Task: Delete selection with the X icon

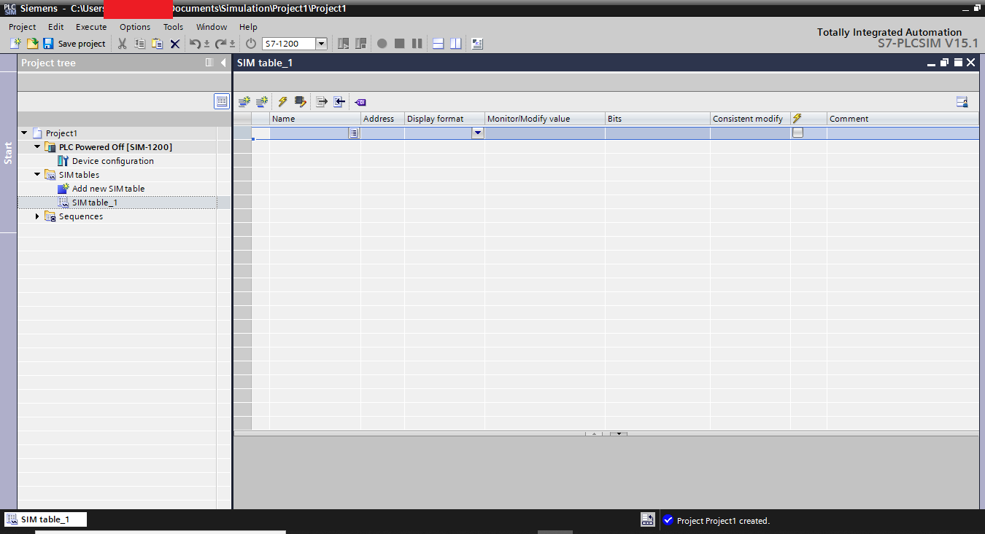Action: (175, 44)
